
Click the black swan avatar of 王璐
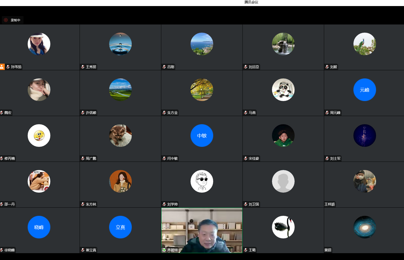283,227
